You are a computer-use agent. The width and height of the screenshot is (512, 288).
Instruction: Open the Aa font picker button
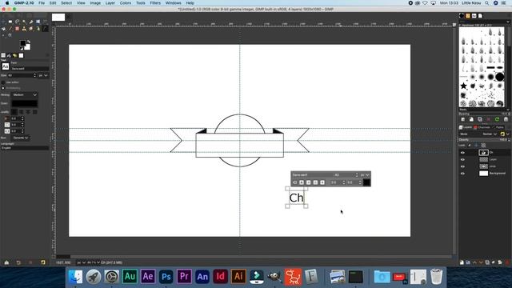tap(6, 66)
